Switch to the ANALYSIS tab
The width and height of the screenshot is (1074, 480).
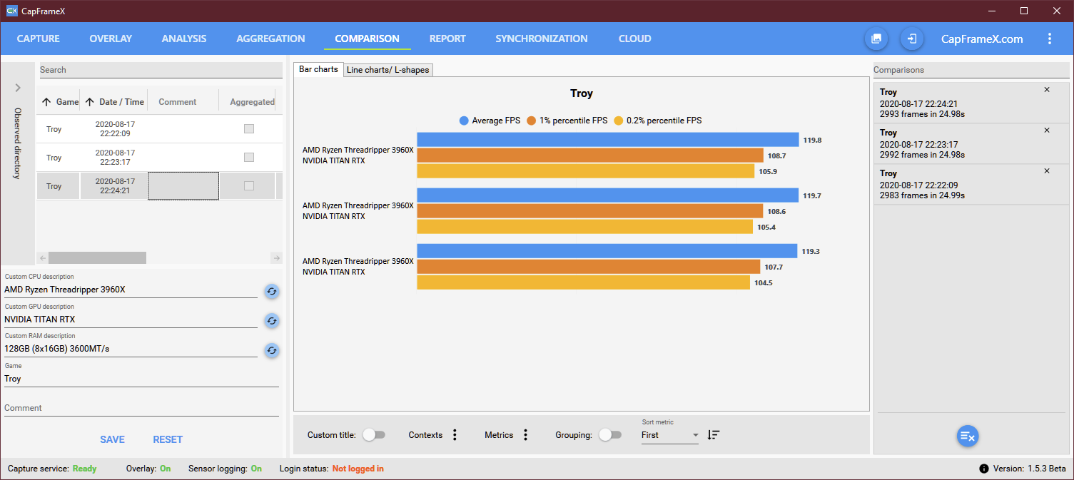(184, 39)
